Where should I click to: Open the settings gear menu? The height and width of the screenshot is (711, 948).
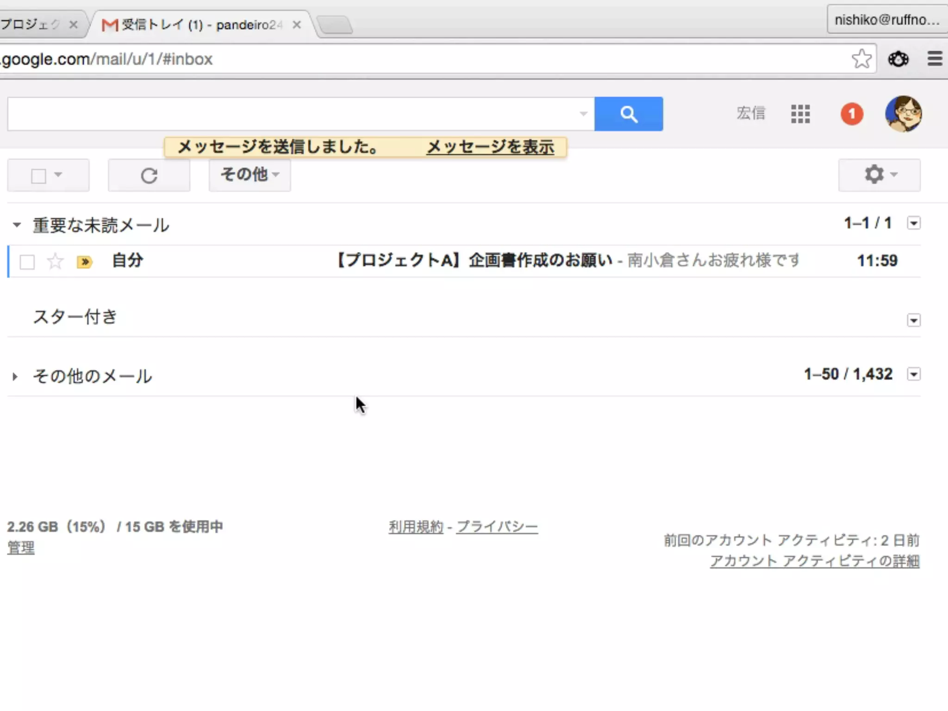point(879,175)
